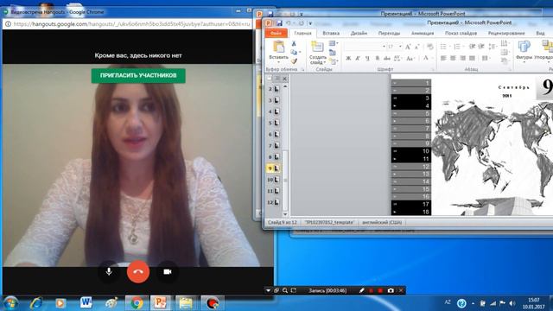Click the Создать слайд icon
553x311 pixels.
317,47
